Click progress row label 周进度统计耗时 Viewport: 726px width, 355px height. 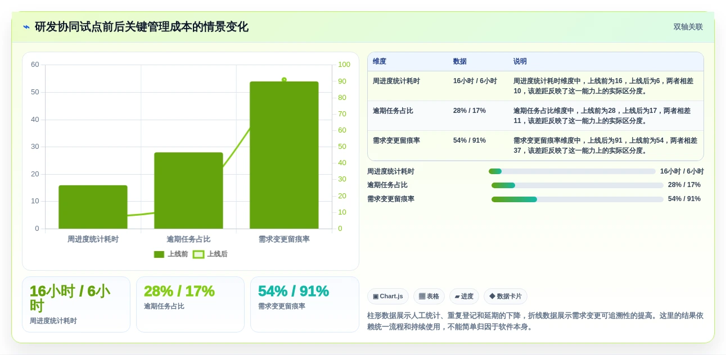click(391, 171)
